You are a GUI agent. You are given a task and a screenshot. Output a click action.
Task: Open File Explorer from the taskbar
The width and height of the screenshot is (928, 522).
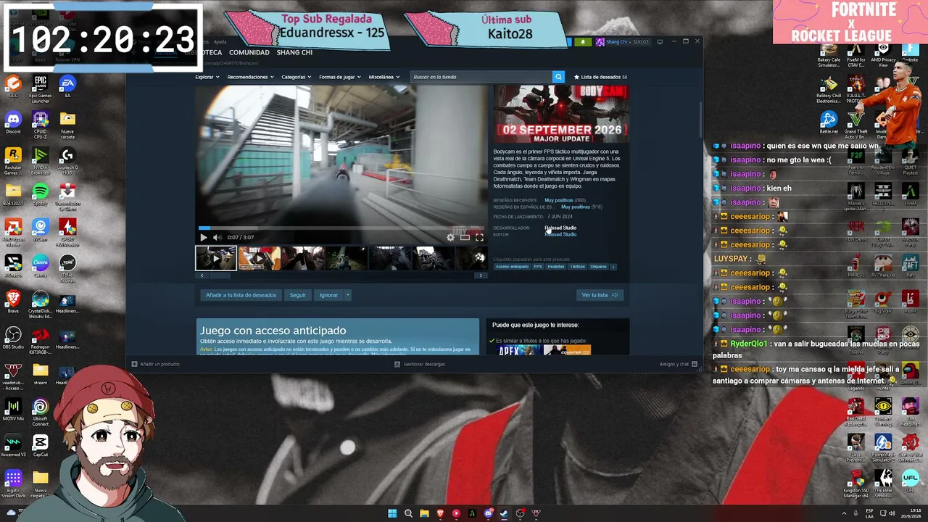pyautogui.click(x=424, y=513)
